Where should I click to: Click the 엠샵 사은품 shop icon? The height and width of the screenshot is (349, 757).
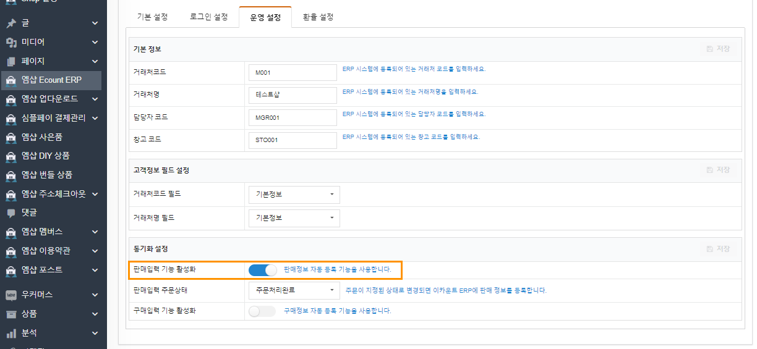pos(11,137)
